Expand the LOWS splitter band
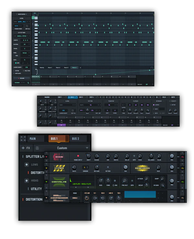The width and height of the screenshot is (194, 239). 27,165
